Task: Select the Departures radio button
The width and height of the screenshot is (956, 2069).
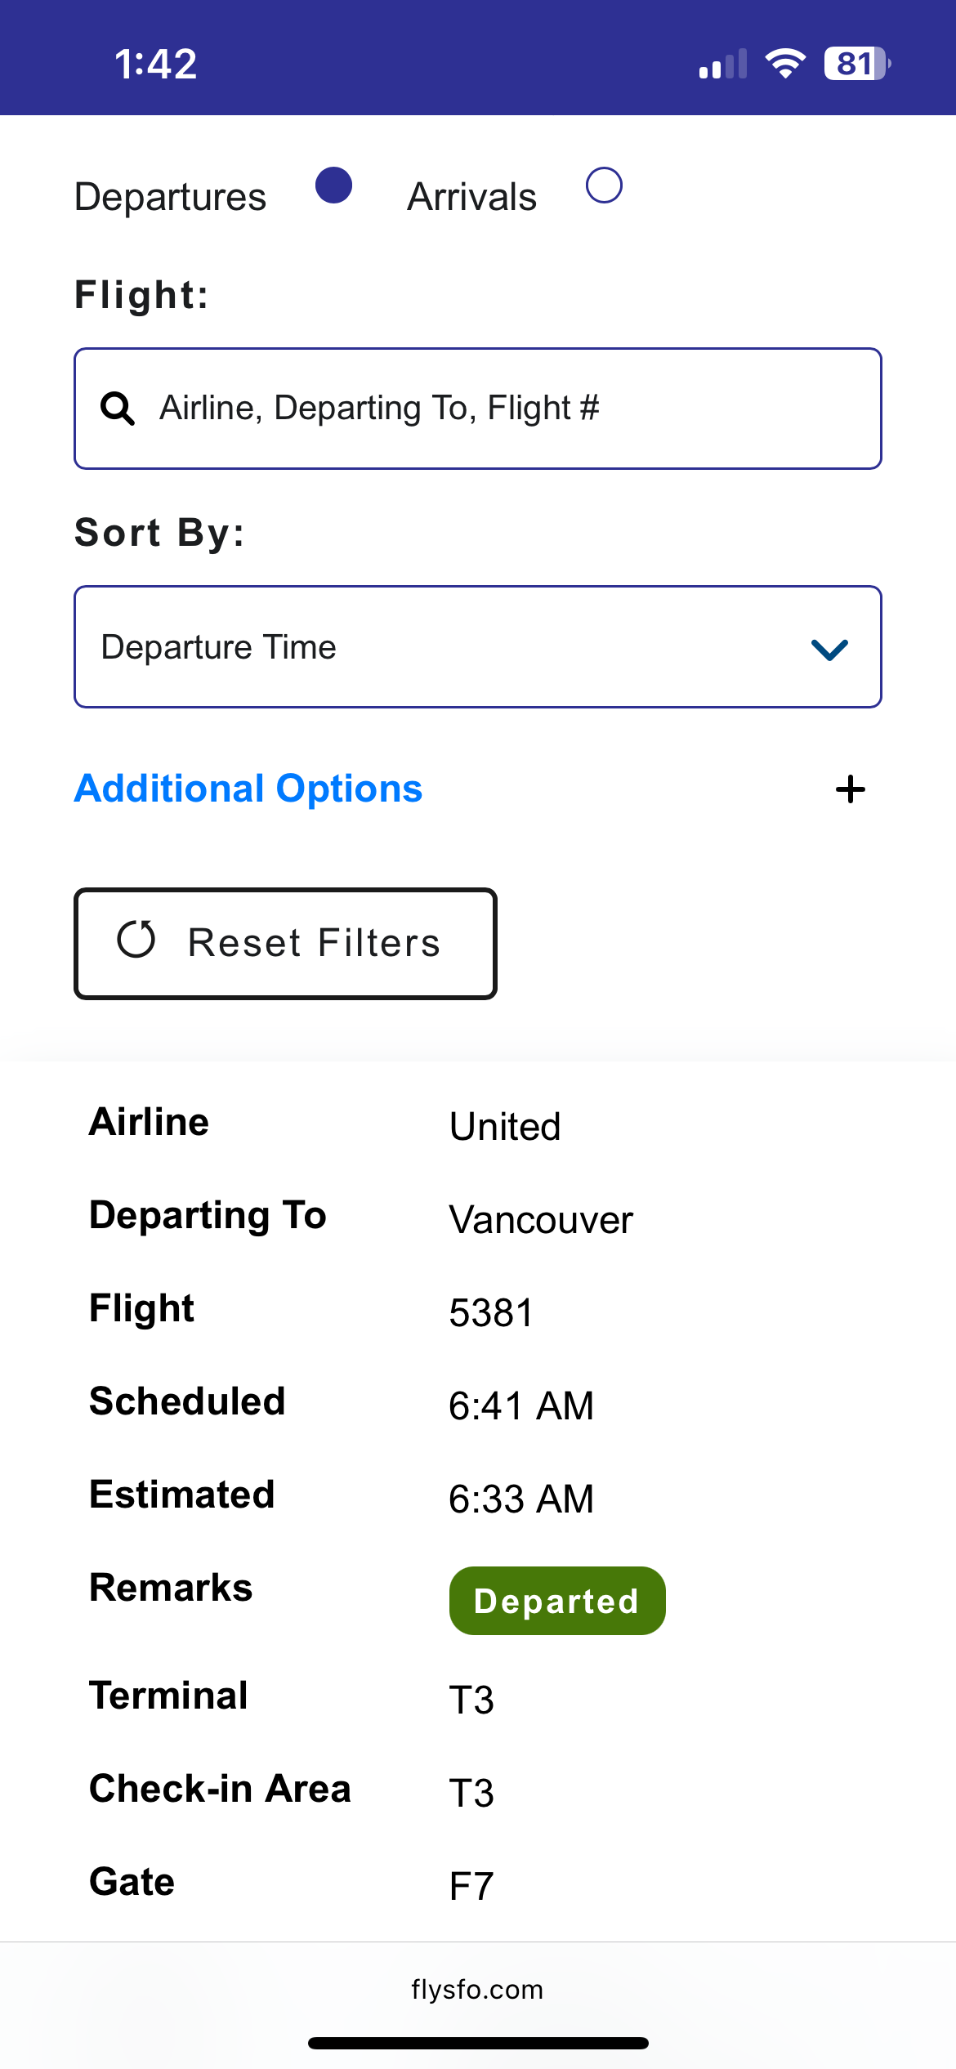Action: click(333, 185)
